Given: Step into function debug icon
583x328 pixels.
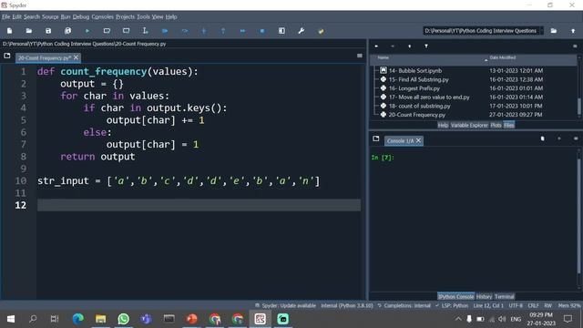Looking at the screenshot, I should tap(204, 31).
